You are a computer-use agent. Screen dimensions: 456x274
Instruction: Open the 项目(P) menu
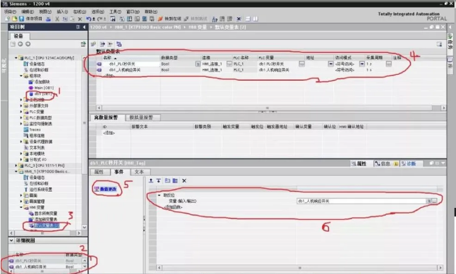tap(10, 11)
